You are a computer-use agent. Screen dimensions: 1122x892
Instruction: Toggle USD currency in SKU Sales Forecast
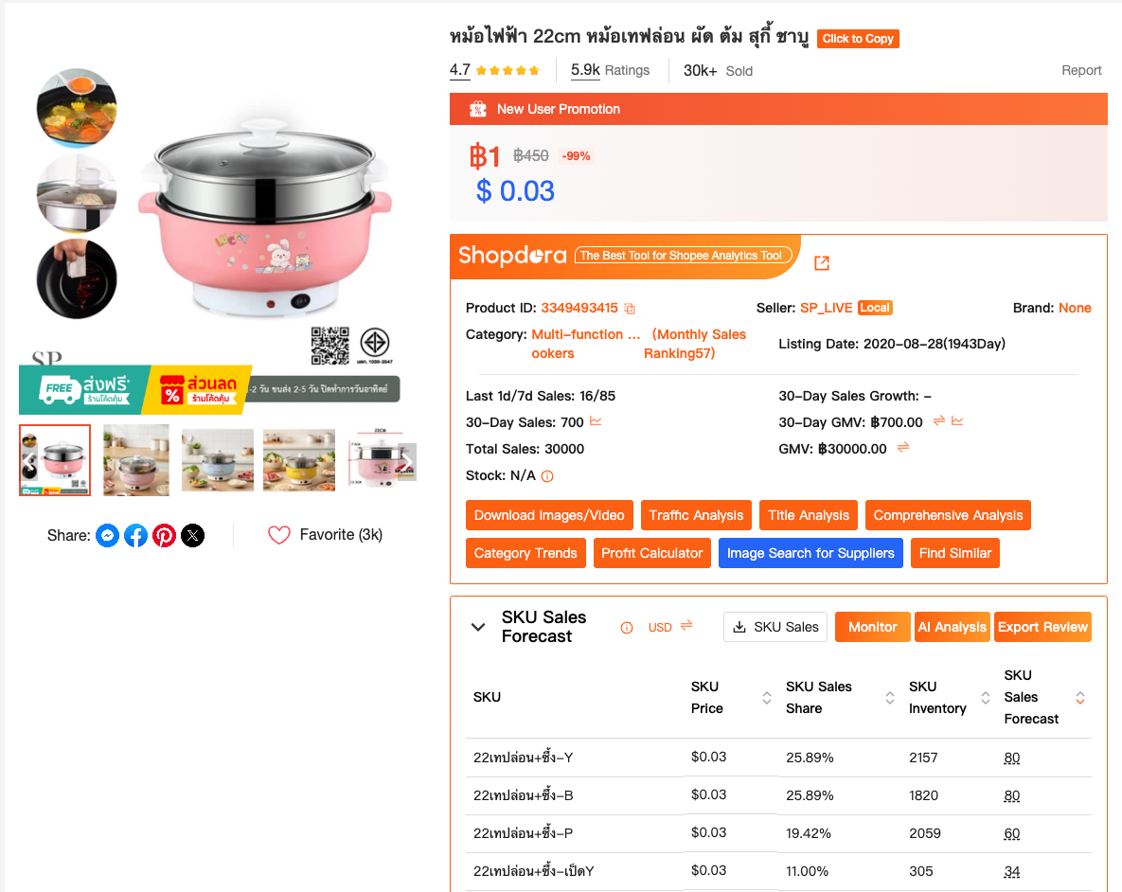click(x=670, y=627)
